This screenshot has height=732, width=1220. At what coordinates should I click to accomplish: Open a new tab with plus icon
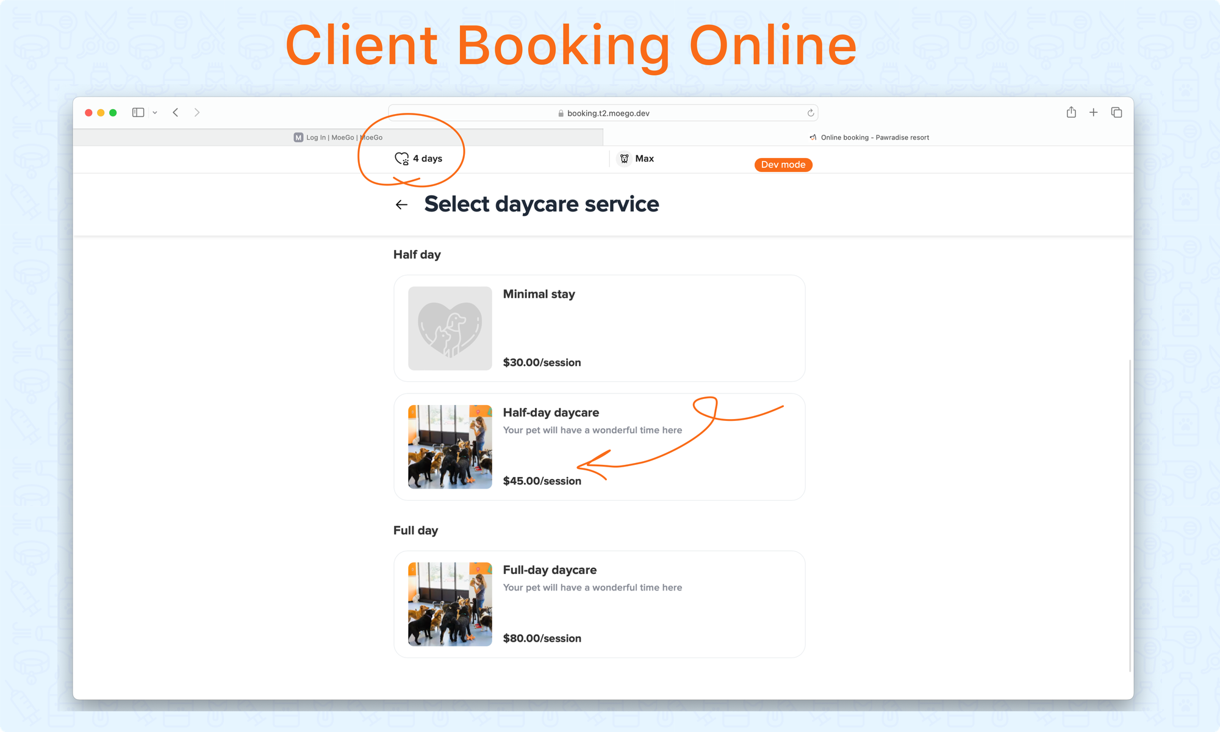click(x=1094, y=112)
